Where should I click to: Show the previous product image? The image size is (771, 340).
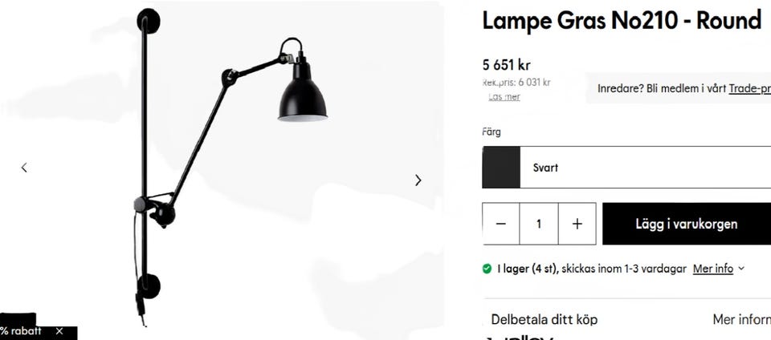(x=24, y=168)
